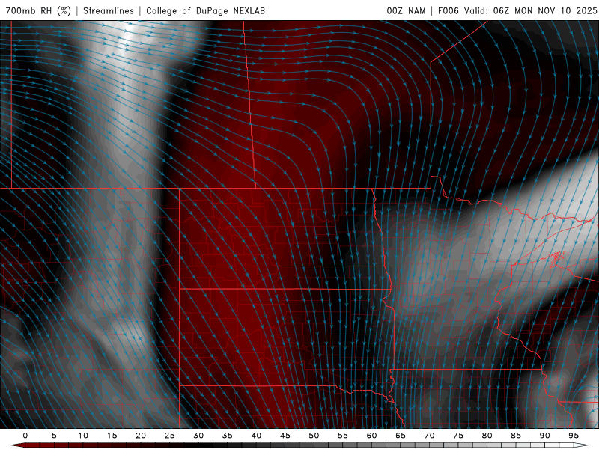Click the colorbar label "20"

(141, 436)
